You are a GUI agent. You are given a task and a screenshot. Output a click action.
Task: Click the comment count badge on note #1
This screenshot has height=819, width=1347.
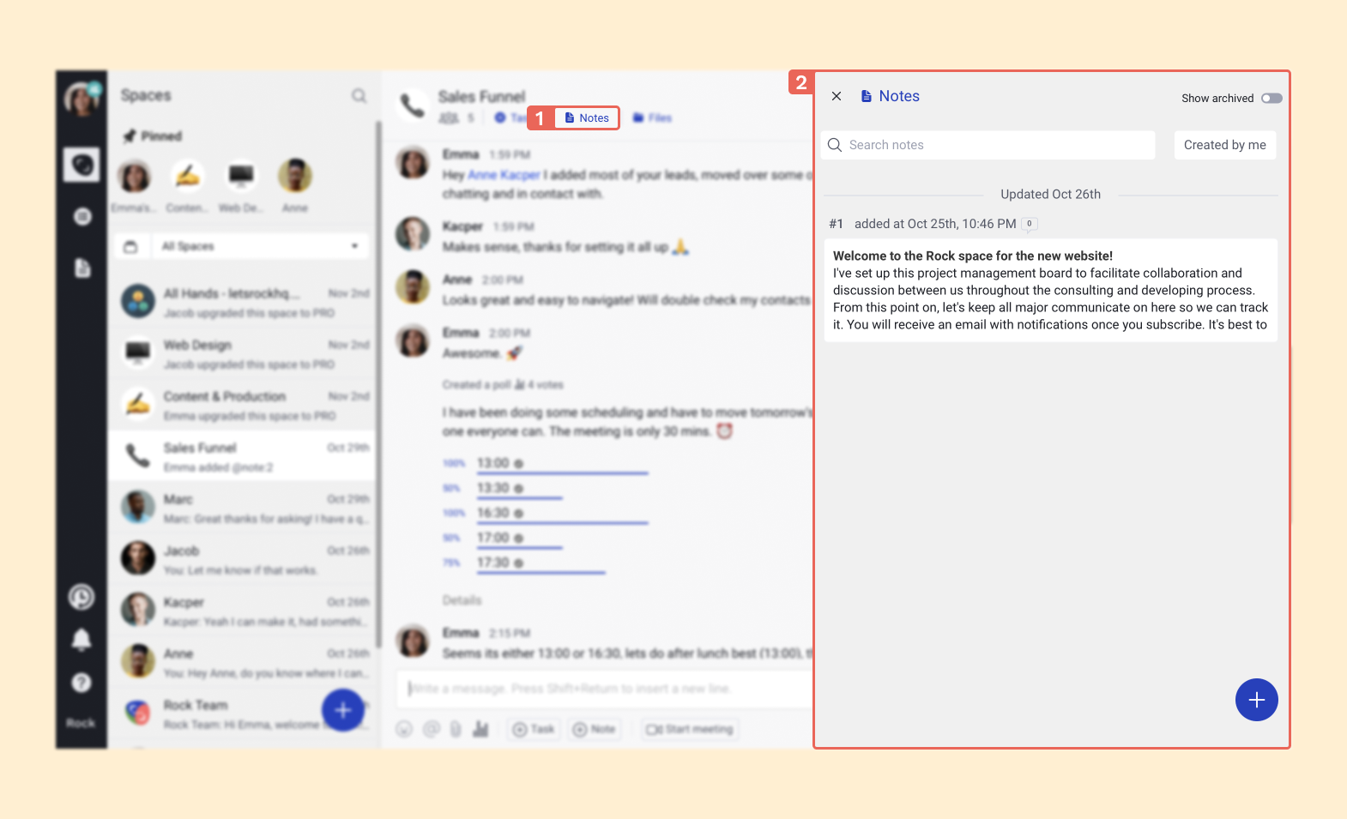click(1030, 224)
